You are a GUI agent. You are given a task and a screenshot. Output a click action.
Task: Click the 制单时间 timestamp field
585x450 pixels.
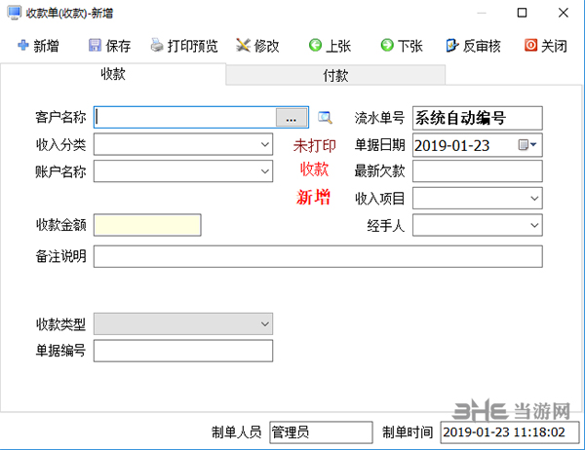point(510,432)
